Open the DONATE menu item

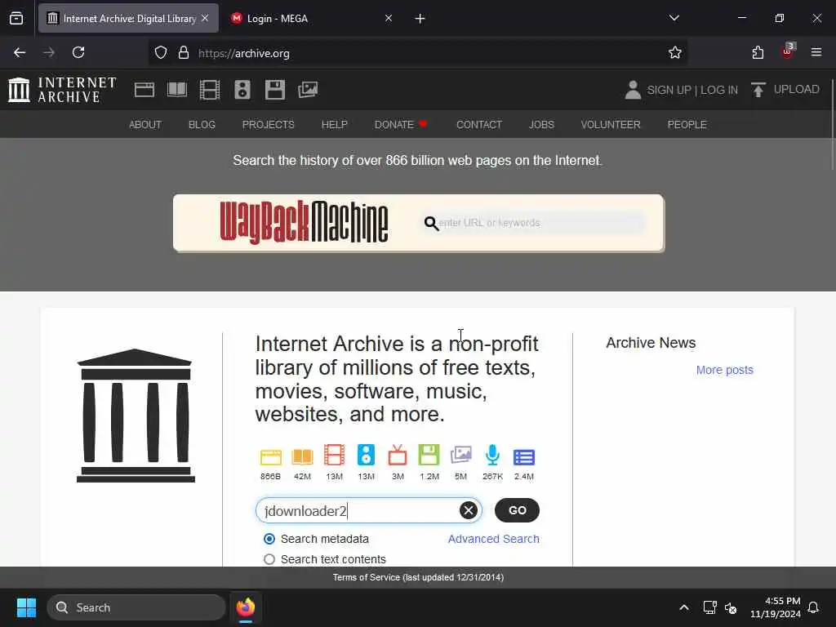(x=400, y=125)
